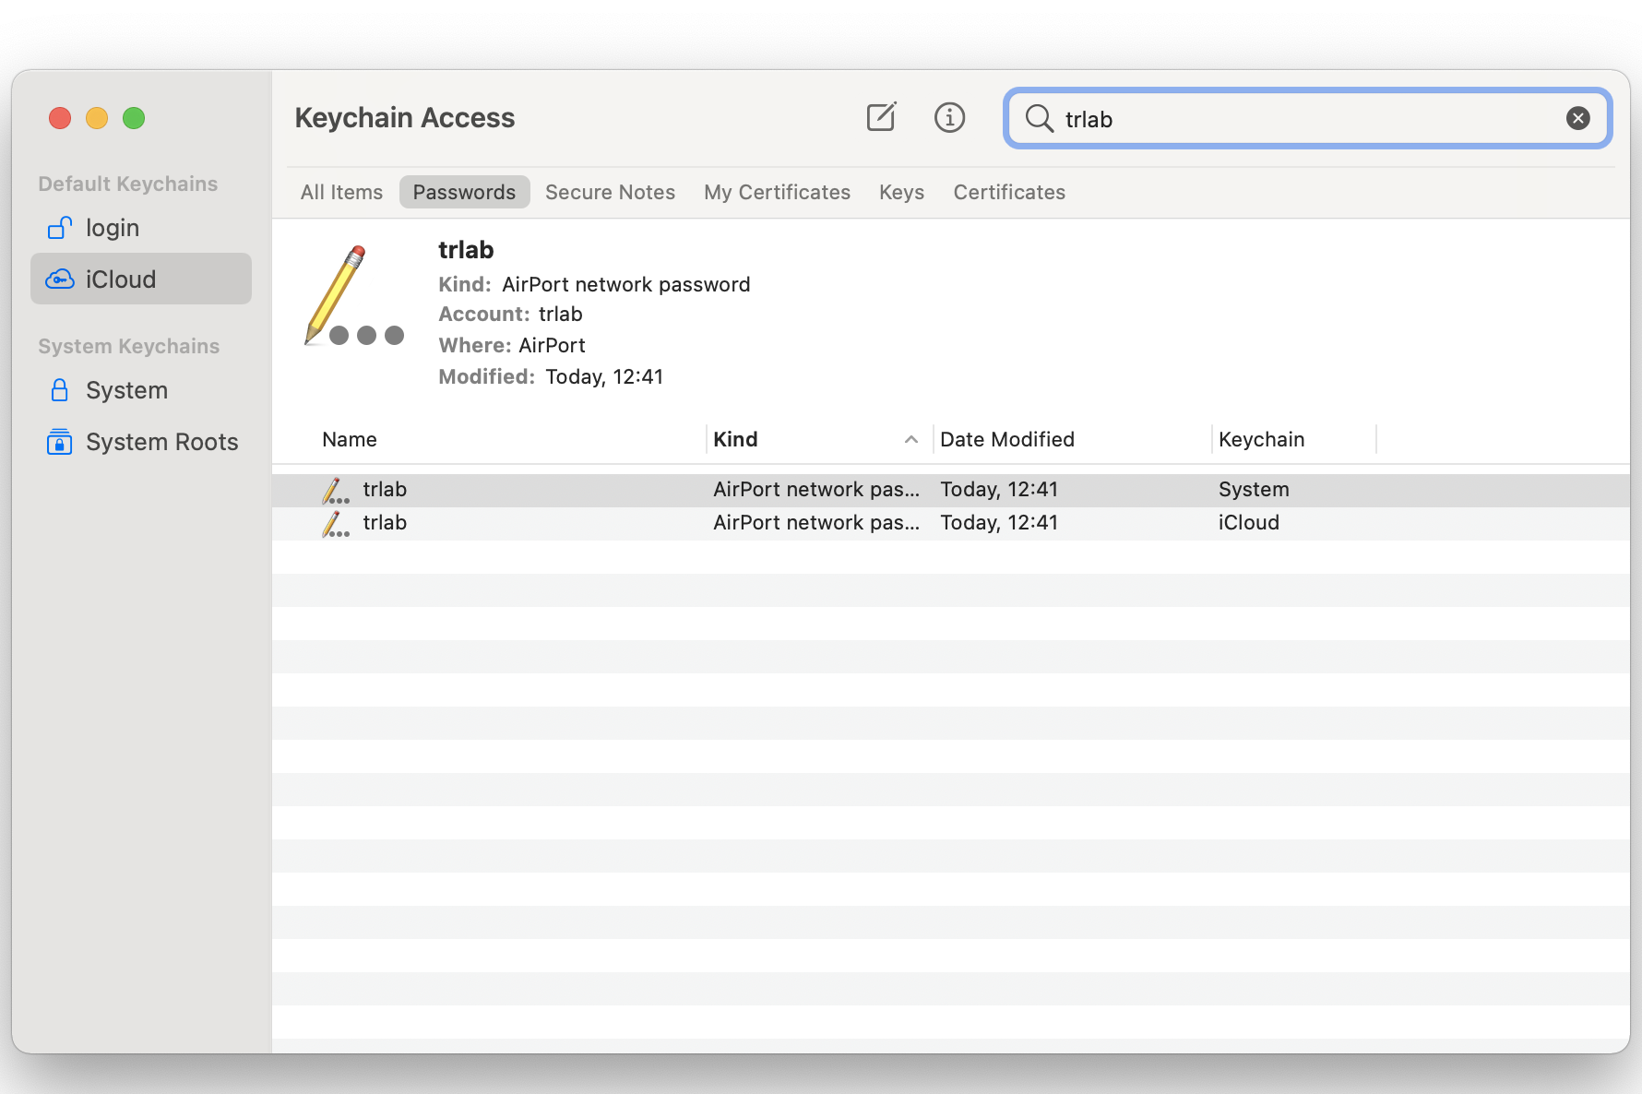1642x1094 pixels.
Task: Click the login unlocked padlock icon
Action: [60, 227]
